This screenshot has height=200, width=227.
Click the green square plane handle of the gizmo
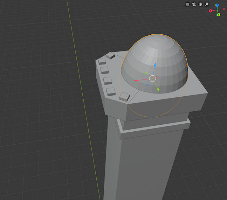pos(146,74)
